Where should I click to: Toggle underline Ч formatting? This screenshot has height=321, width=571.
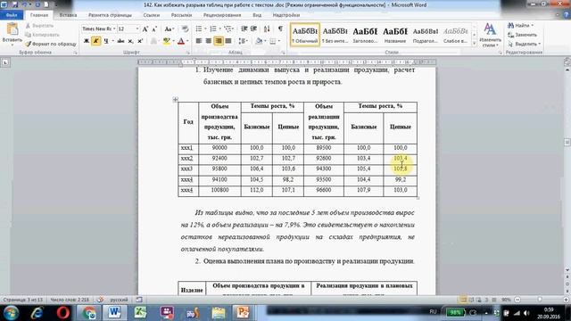[x=106, y=41]
